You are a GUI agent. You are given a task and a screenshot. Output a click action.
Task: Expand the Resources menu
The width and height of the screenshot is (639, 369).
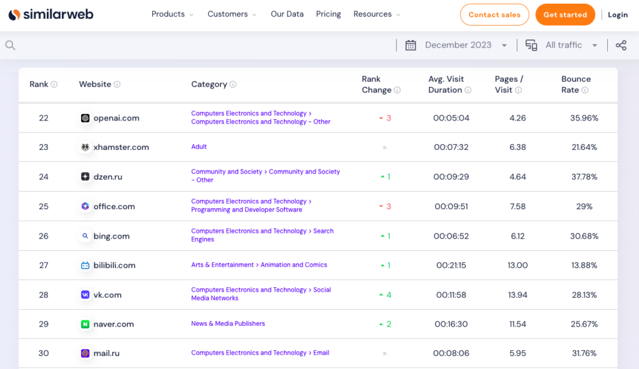tap(377, 14)
